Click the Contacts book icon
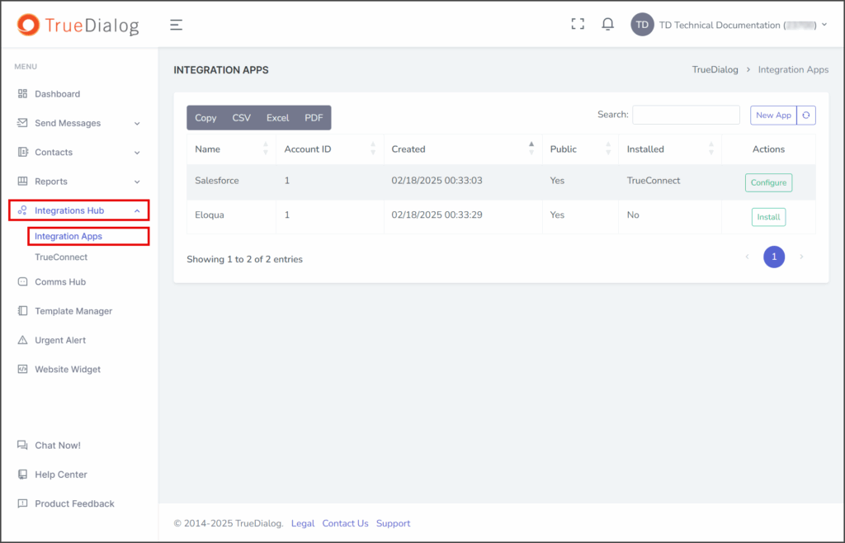Viewport: 845px width, 543px height. [22, 152]
